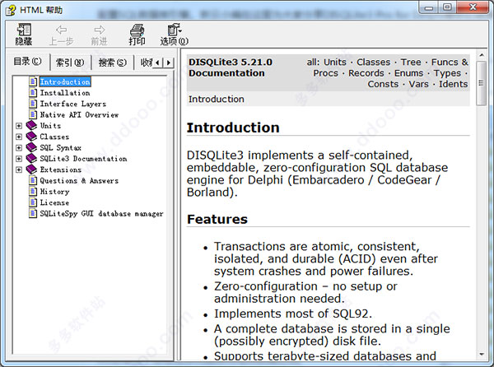The width and height of the screenshot is (494, 367).
Task: Click the purple book icon for Extensions
Action: pos(31,170)
